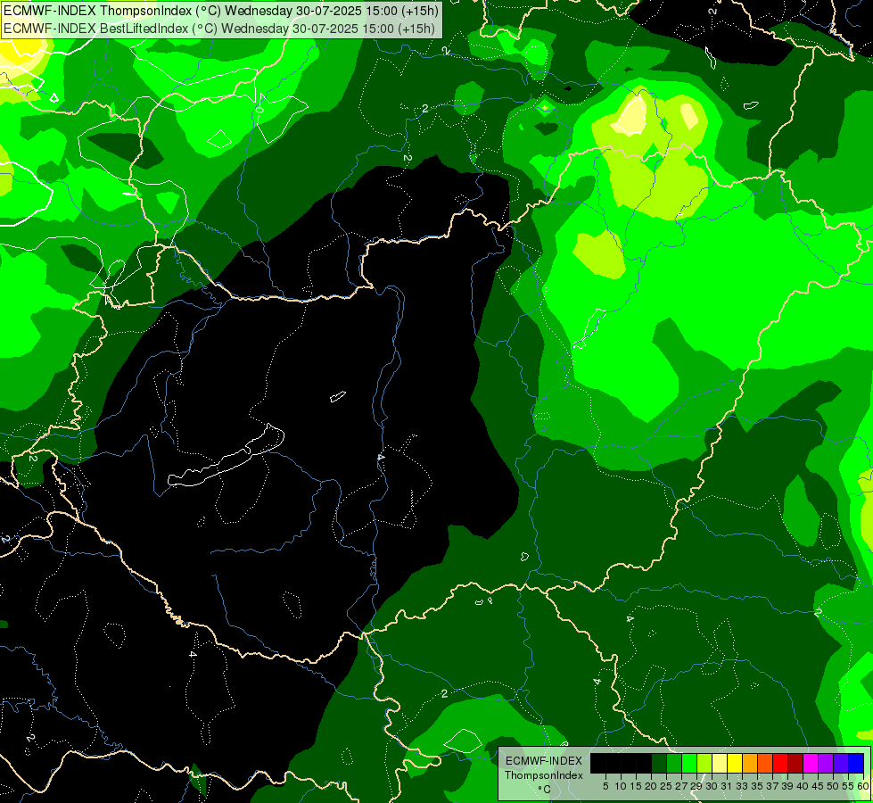Select the bright green 27-29 legend swatch
Viewport: 873px width, 803px height.
pos(689,763)
